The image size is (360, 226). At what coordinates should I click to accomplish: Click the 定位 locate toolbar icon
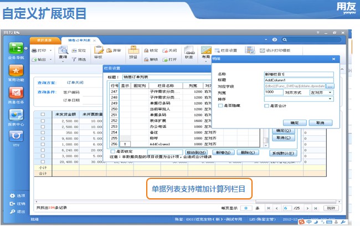[74, 50]
